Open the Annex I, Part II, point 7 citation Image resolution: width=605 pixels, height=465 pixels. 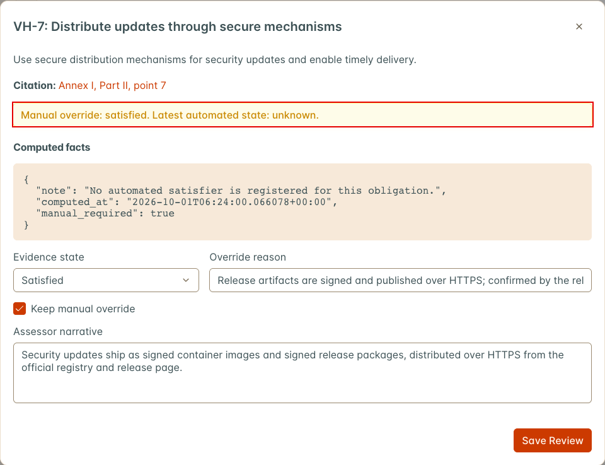pos(112,85)
